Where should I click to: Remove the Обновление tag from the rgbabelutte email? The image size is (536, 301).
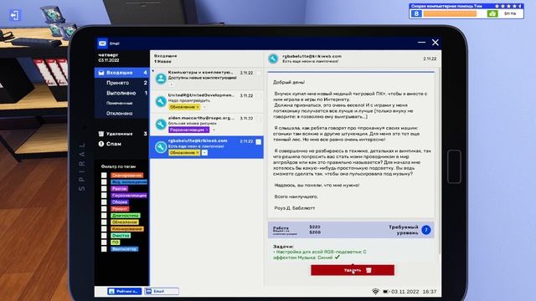pyautogui.click(x=198, y=153)
